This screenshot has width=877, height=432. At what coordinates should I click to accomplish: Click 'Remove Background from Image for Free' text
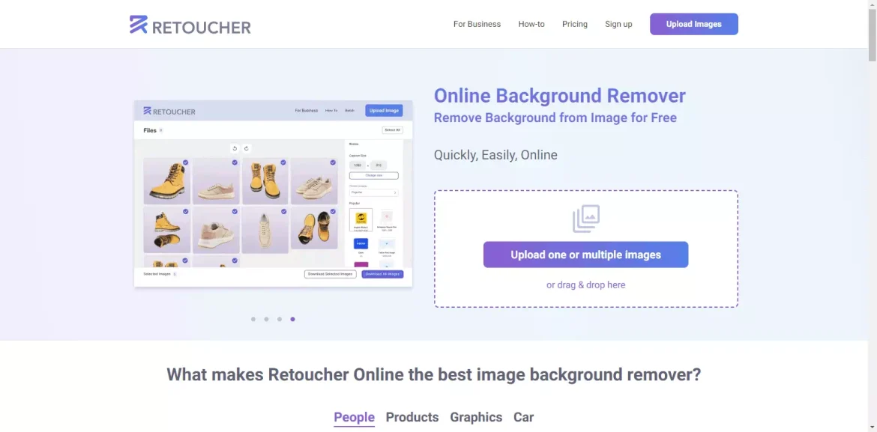[555, 118]
